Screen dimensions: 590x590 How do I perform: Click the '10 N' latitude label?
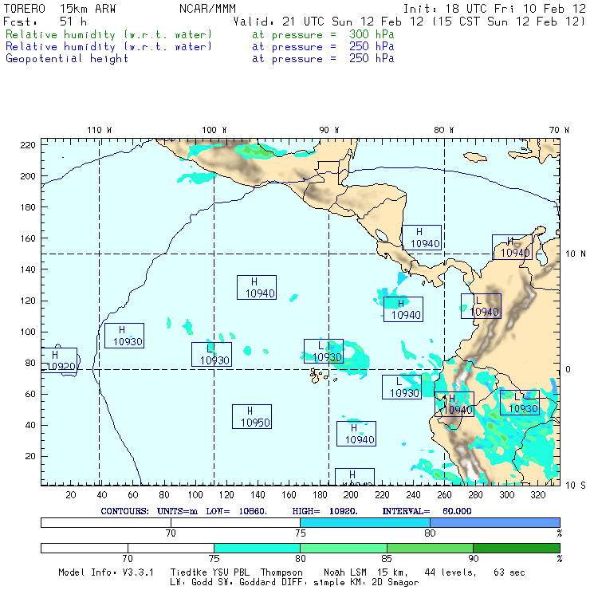[x=576, y=254]
